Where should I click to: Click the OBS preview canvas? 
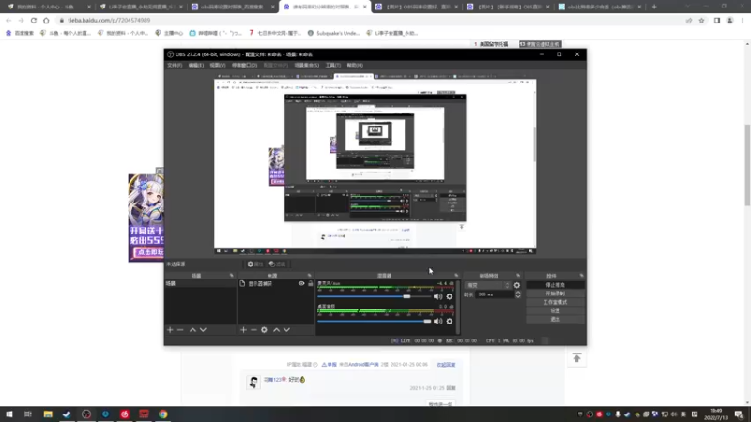[x=375, y=163]
